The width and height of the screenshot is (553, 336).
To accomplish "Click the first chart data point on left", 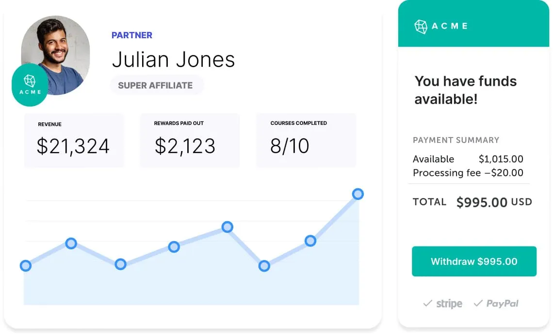I will pos(25,266).
